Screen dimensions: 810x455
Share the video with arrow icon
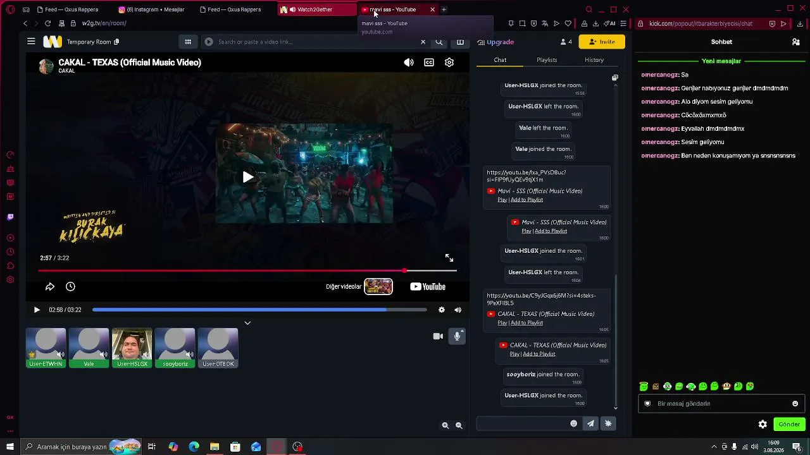point(50,287)
